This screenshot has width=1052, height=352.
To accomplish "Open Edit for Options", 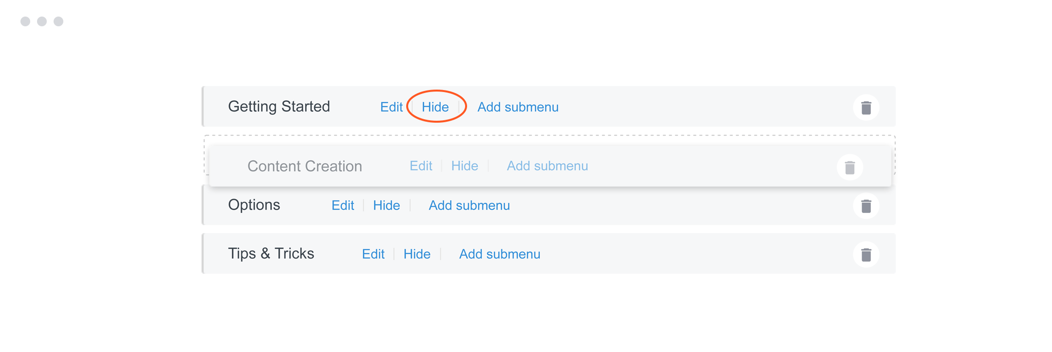I will (342, 205).
